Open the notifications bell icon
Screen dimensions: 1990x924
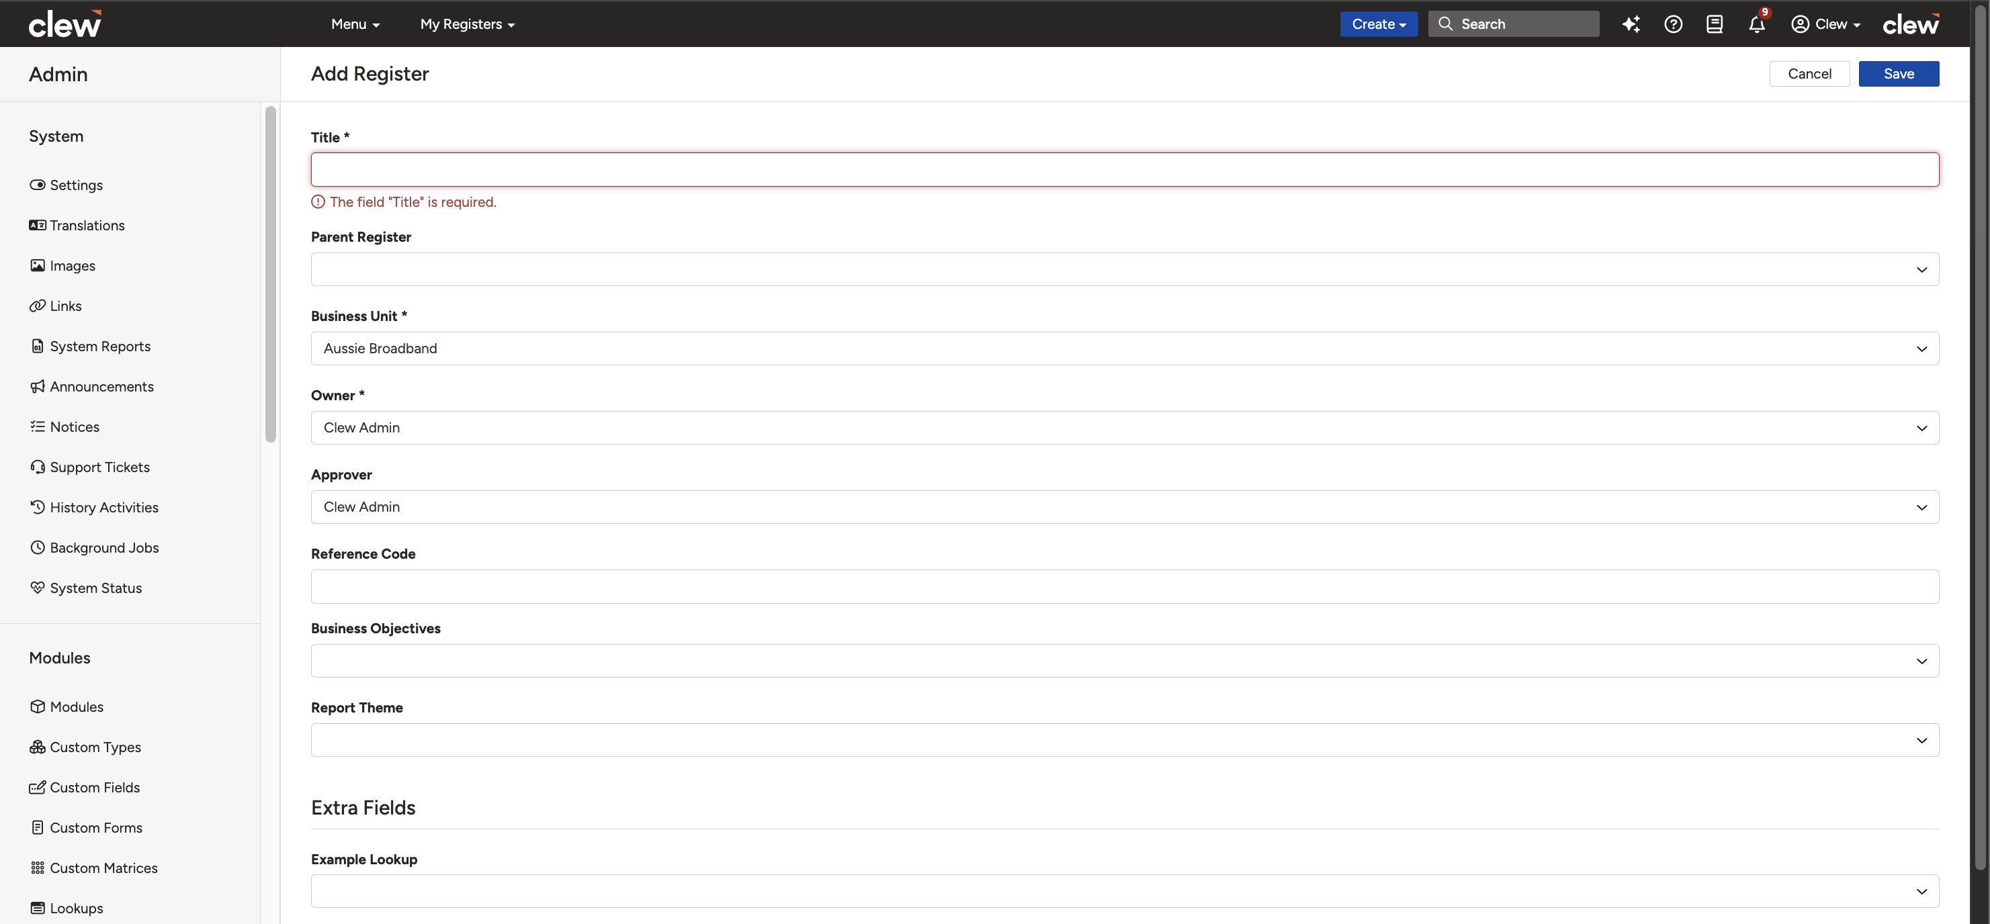(x=1757, y=24)
